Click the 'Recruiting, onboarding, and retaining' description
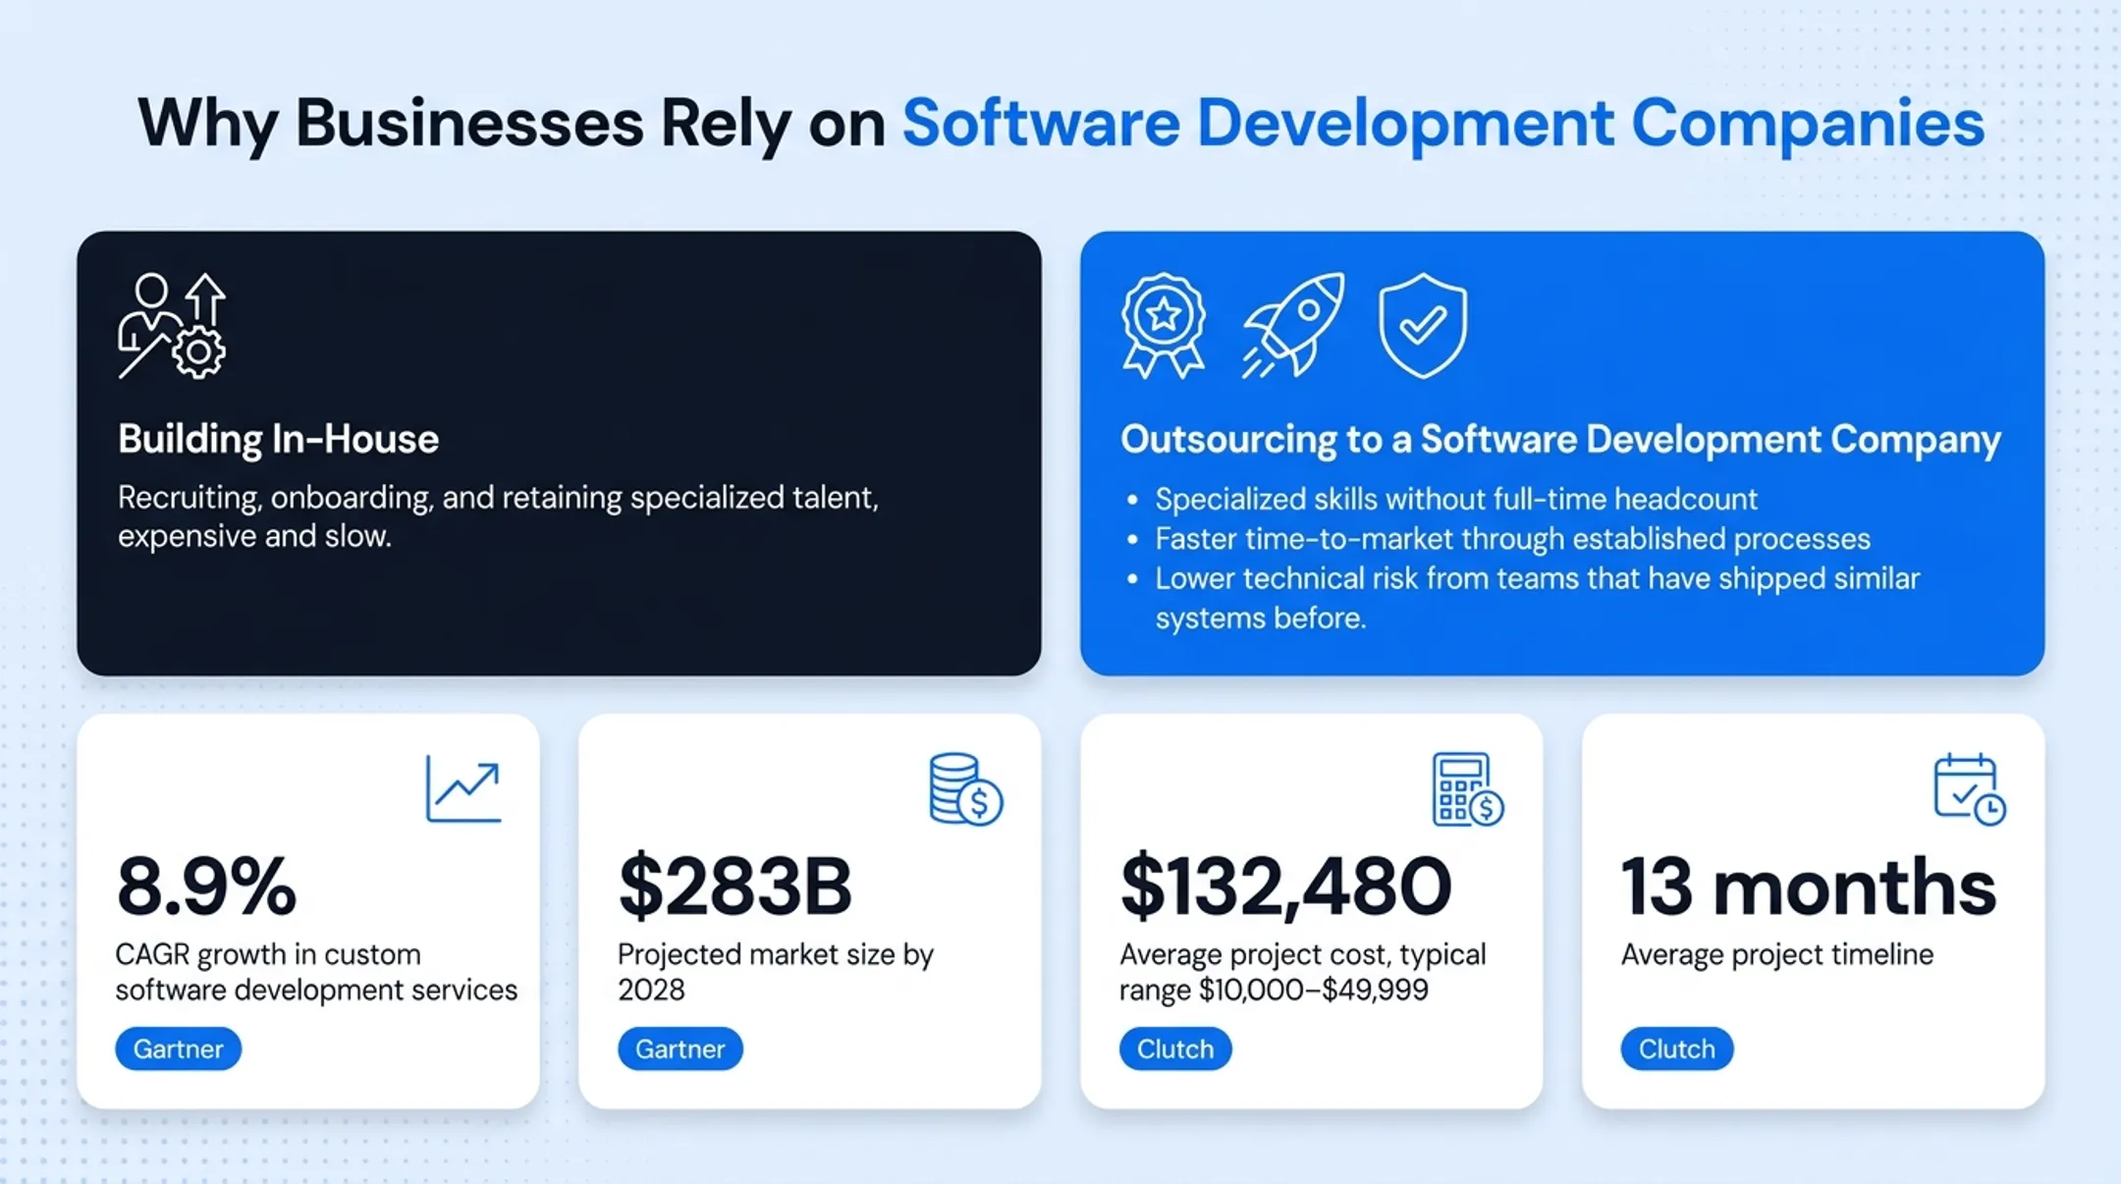This screenshot has width=2121, height=1184. tap(498, 516)
